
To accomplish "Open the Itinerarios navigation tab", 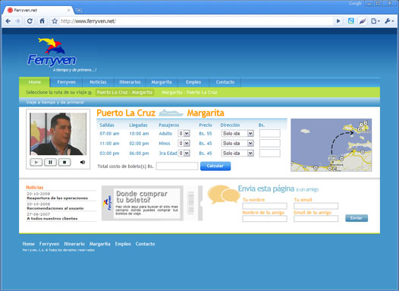I will pos(130,82).
